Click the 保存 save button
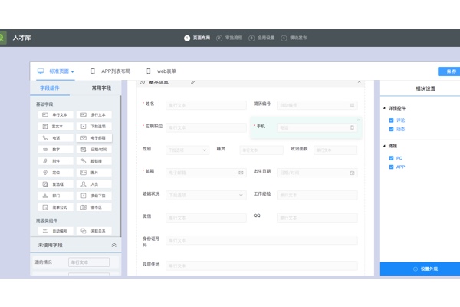 [449, 71]
